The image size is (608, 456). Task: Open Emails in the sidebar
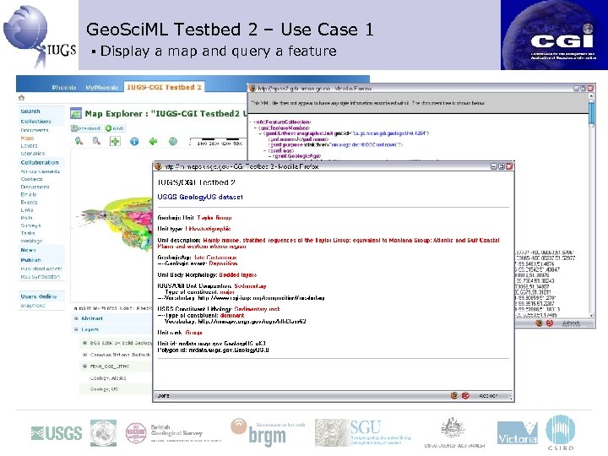pos(29,195)
